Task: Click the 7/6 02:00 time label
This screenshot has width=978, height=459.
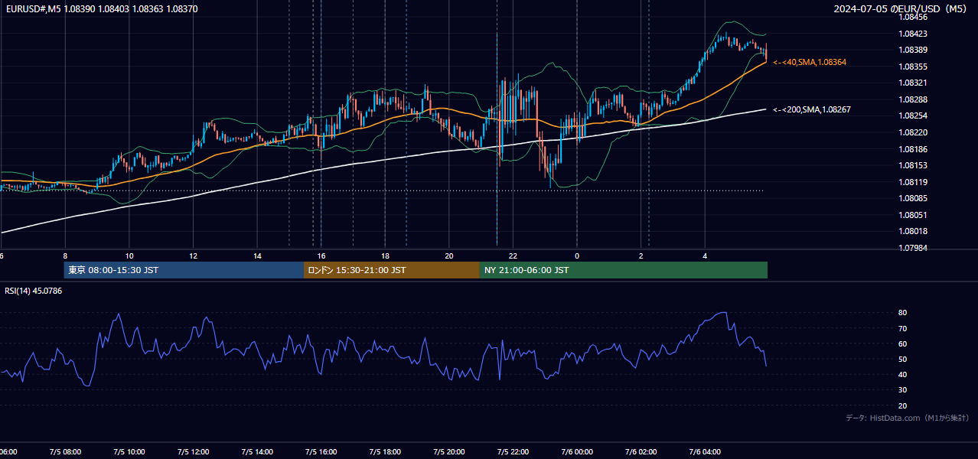Action: (x=641, y=452)
